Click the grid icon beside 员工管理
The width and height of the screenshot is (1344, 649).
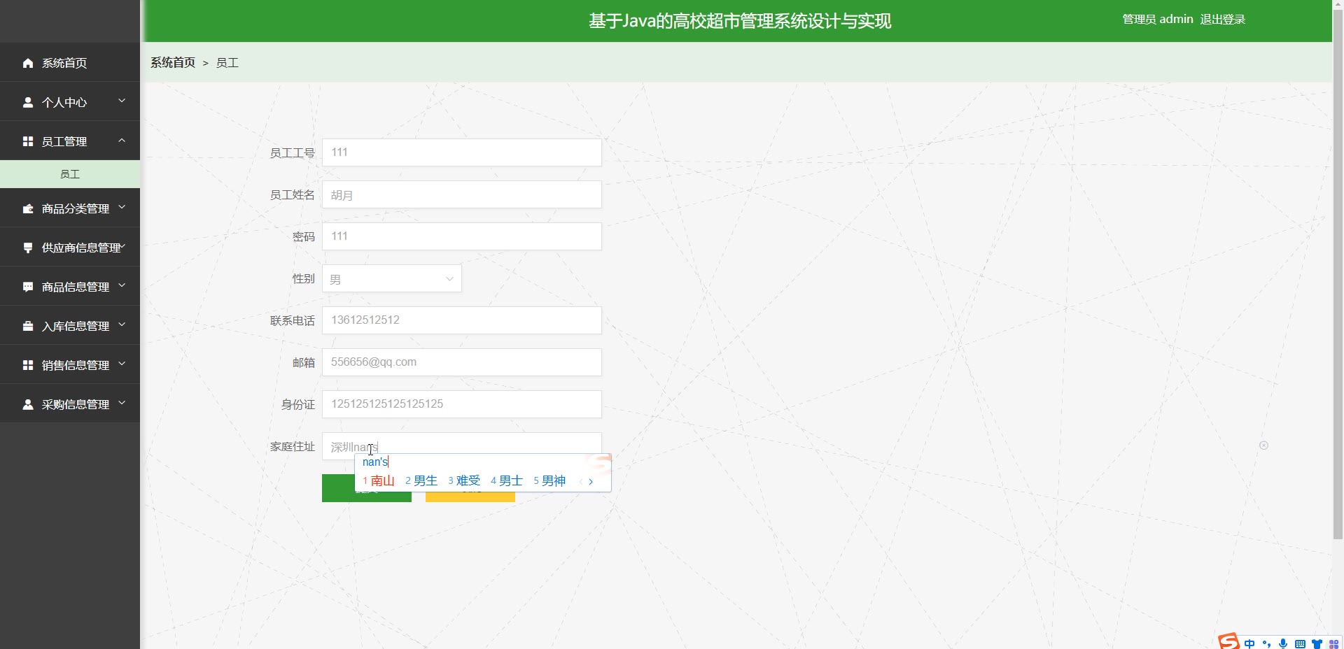(x=28, y=141)
